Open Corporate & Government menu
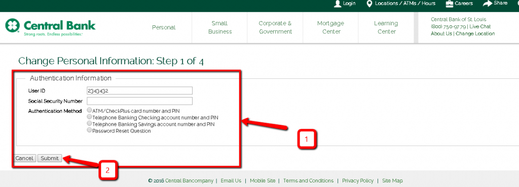This screenshot has height=187, width=519. click(275, 27)
